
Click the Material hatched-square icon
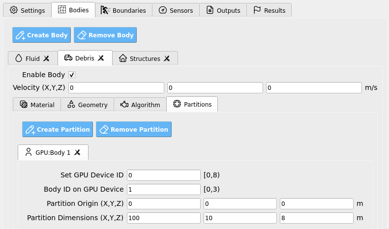click(24, 104)
